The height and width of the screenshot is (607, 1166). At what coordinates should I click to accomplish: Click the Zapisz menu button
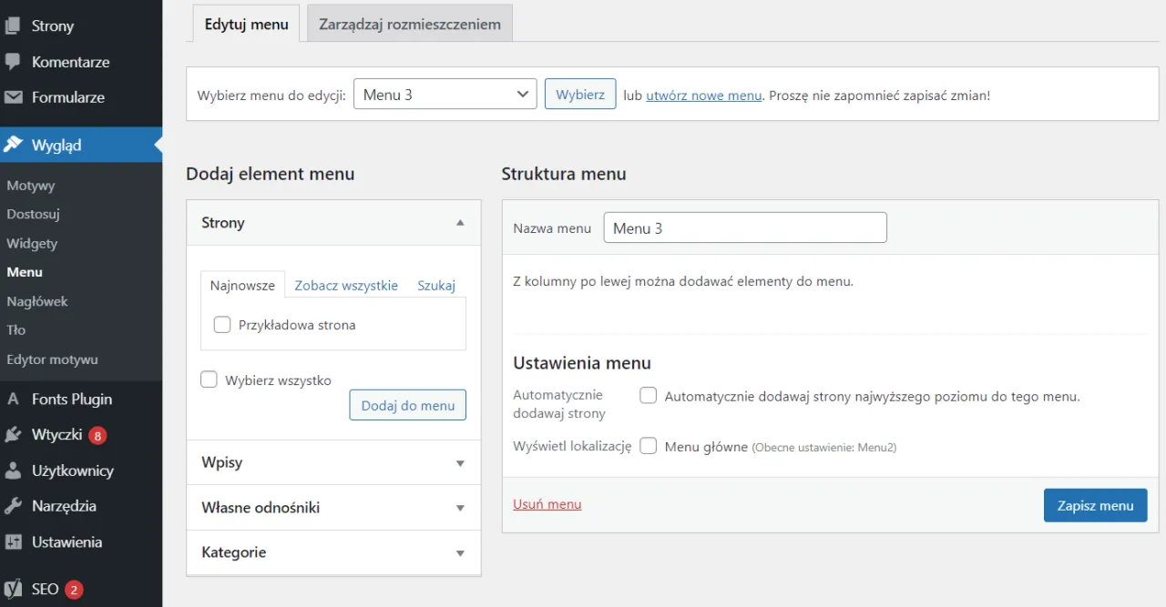pyautogui.click(x=1095, y=505)
